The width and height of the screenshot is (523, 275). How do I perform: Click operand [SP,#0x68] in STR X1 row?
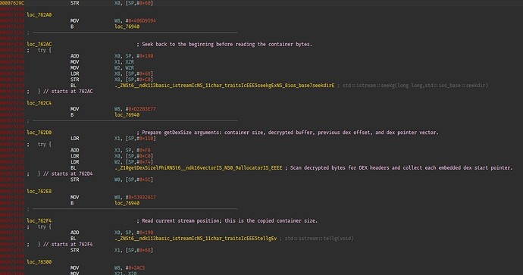139,250
